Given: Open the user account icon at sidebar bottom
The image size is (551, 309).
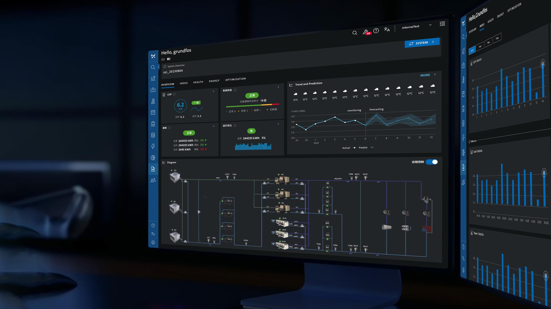Looking at the screenshot, I should 153,242.
